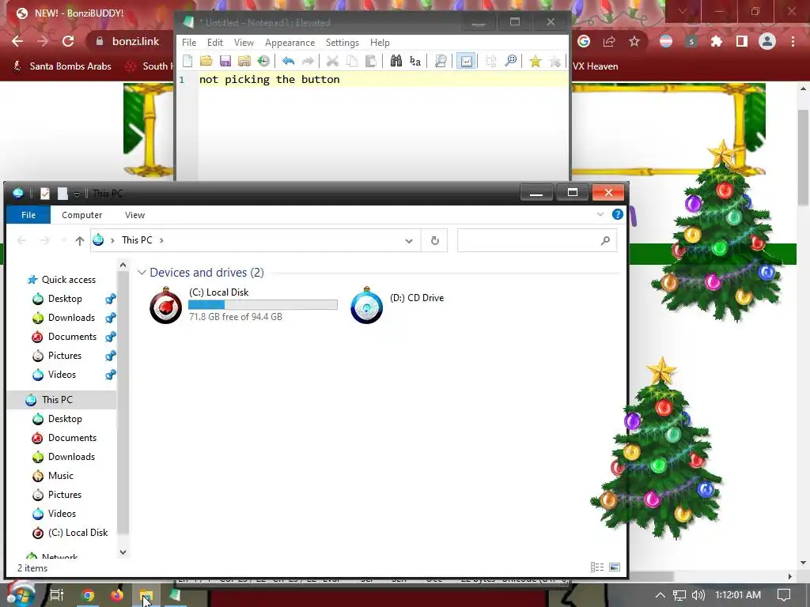Open Find with the binoculars icon
Screen dimensions: 810x607
click(x=396, y=62)
